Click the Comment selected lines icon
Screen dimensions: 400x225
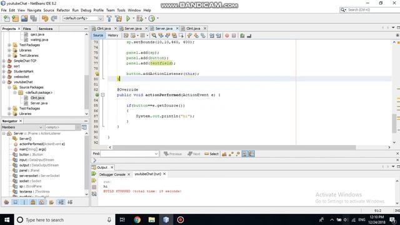[x=242, y=36]
